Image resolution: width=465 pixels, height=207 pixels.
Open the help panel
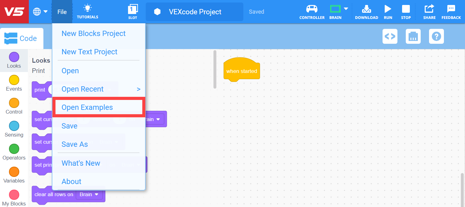click(436, 36)
